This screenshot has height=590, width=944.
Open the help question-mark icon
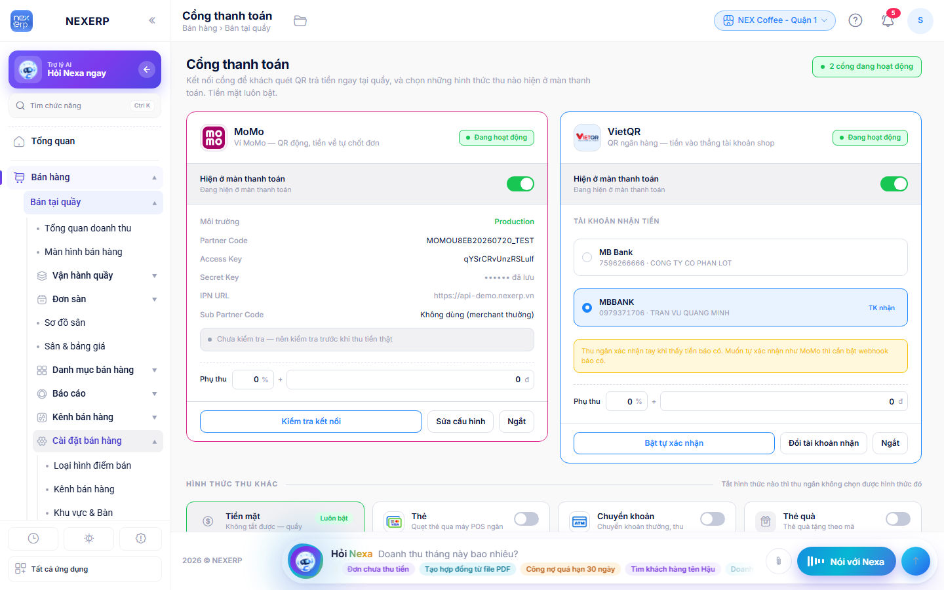point(855,20)
